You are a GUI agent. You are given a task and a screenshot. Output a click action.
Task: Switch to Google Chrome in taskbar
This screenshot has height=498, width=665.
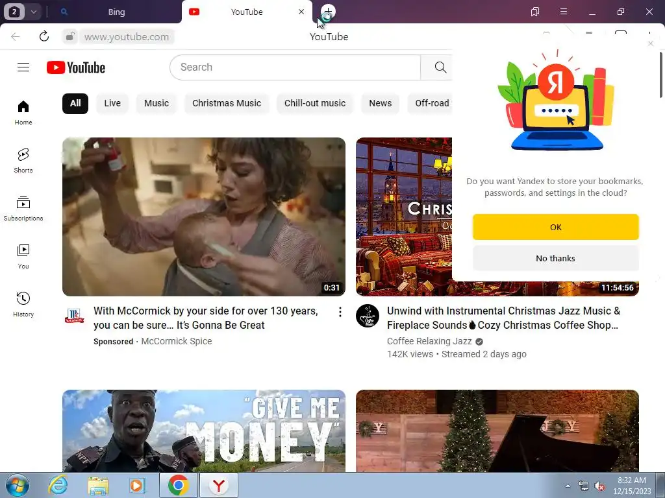coord(178,485)
